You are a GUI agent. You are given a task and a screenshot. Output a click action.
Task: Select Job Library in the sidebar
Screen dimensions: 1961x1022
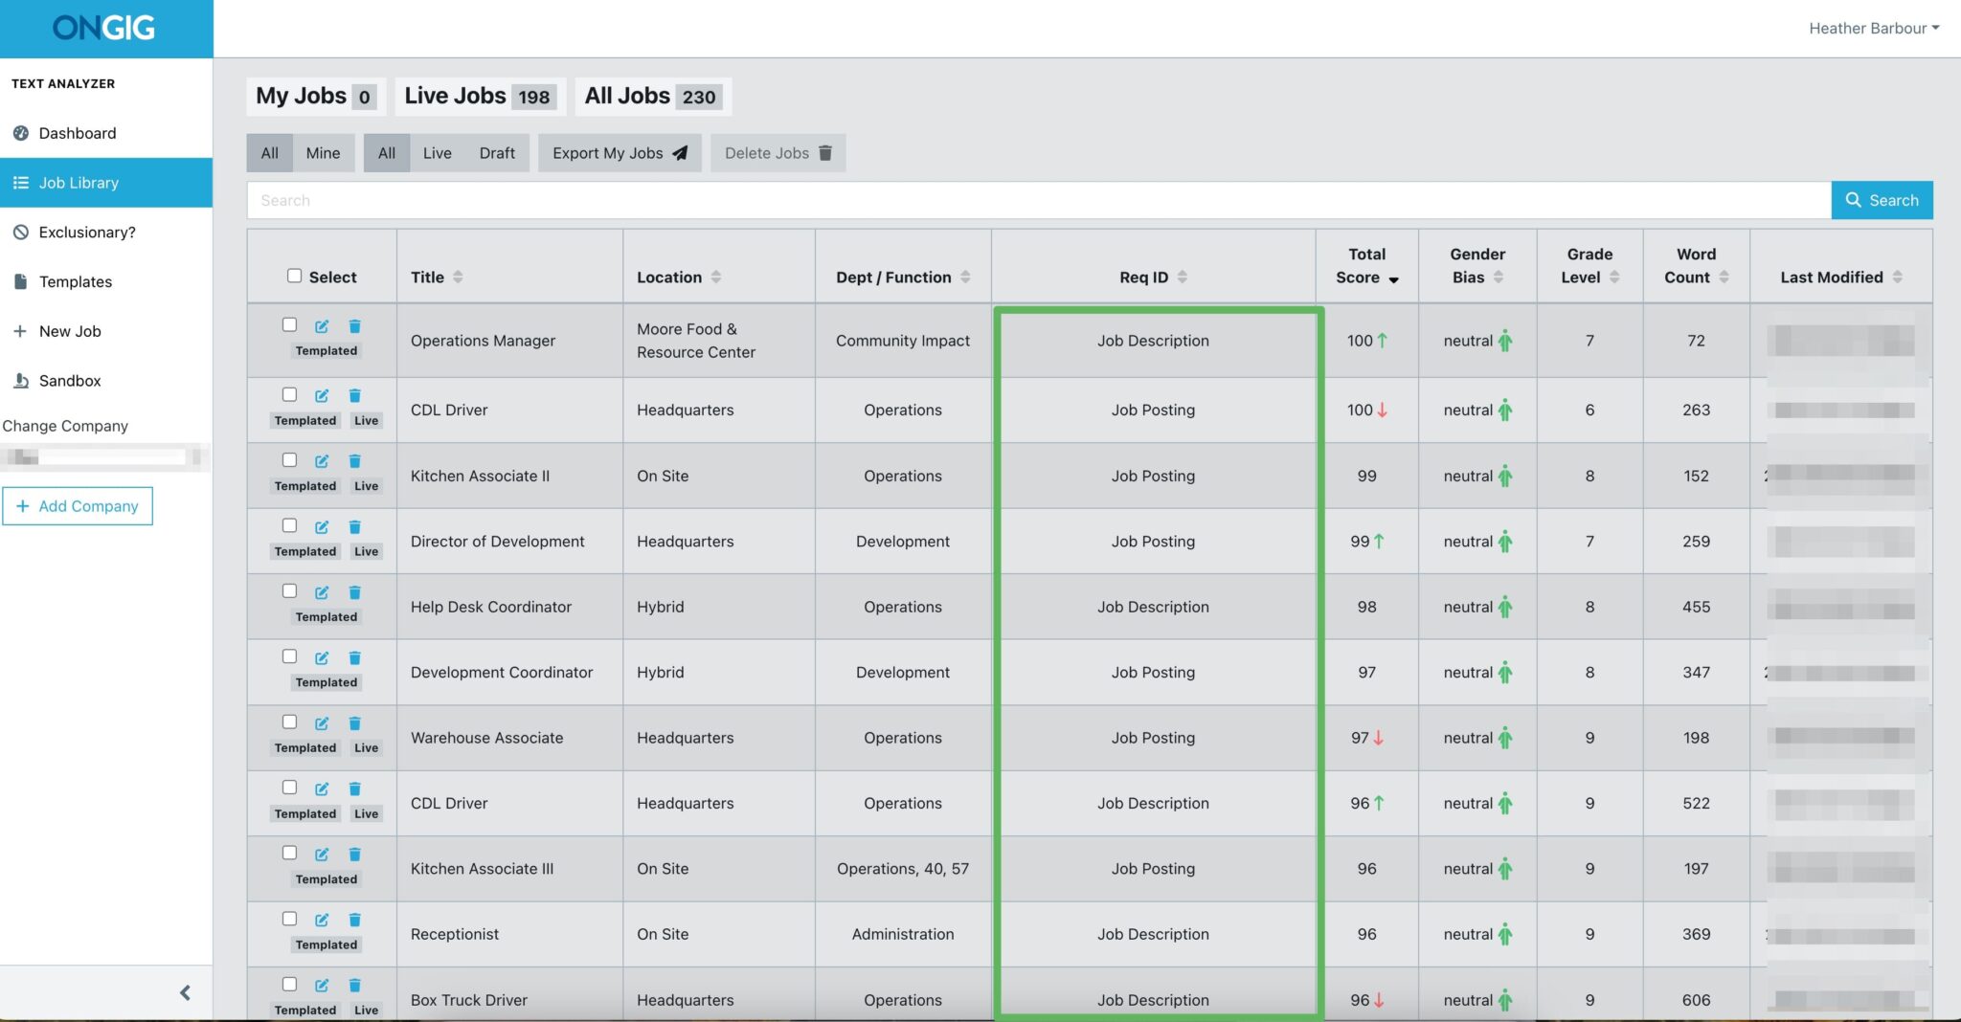pyautogui.click(x=79, y=182)
